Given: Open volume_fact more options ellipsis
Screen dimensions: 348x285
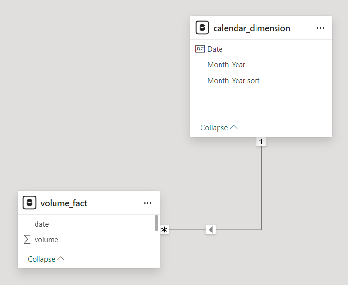Looking at the screenshot, I should click(147, 203).
